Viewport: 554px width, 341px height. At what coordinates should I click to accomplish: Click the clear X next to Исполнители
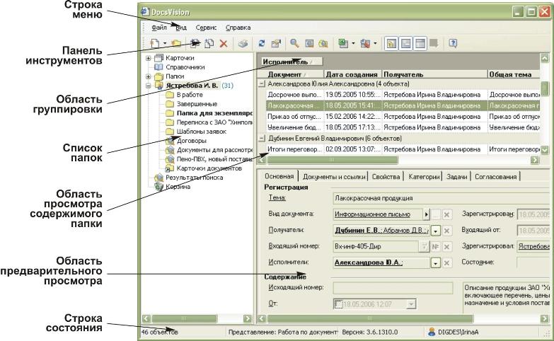click(447, 263)
